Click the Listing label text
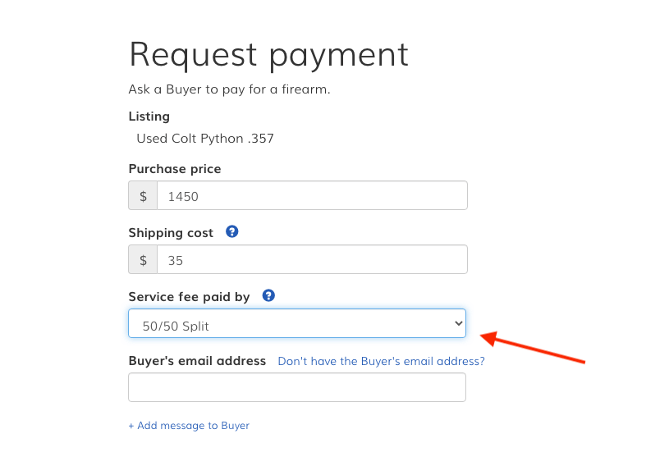646x475 pixels. 149,116
